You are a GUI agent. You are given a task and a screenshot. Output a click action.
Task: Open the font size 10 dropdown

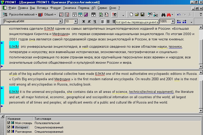[76, 22]
